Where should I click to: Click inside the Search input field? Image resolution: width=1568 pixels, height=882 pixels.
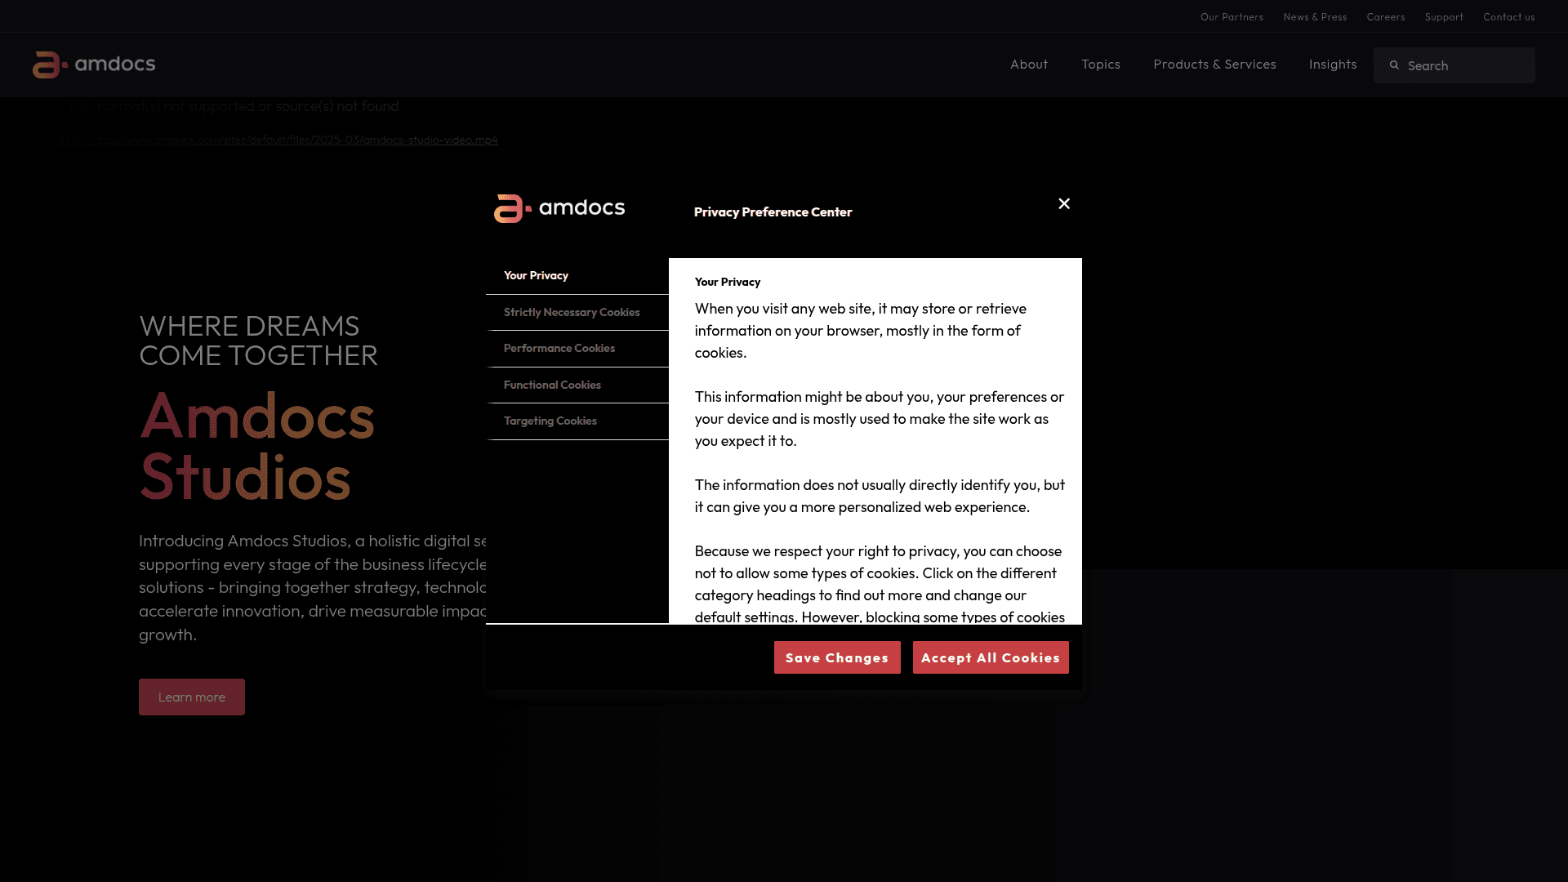[x=1462, y=65]
